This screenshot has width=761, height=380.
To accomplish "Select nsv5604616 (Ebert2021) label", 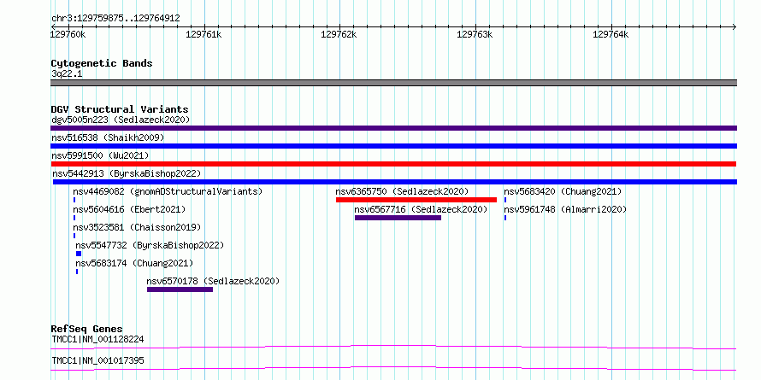I will click(x=130, y=209).
